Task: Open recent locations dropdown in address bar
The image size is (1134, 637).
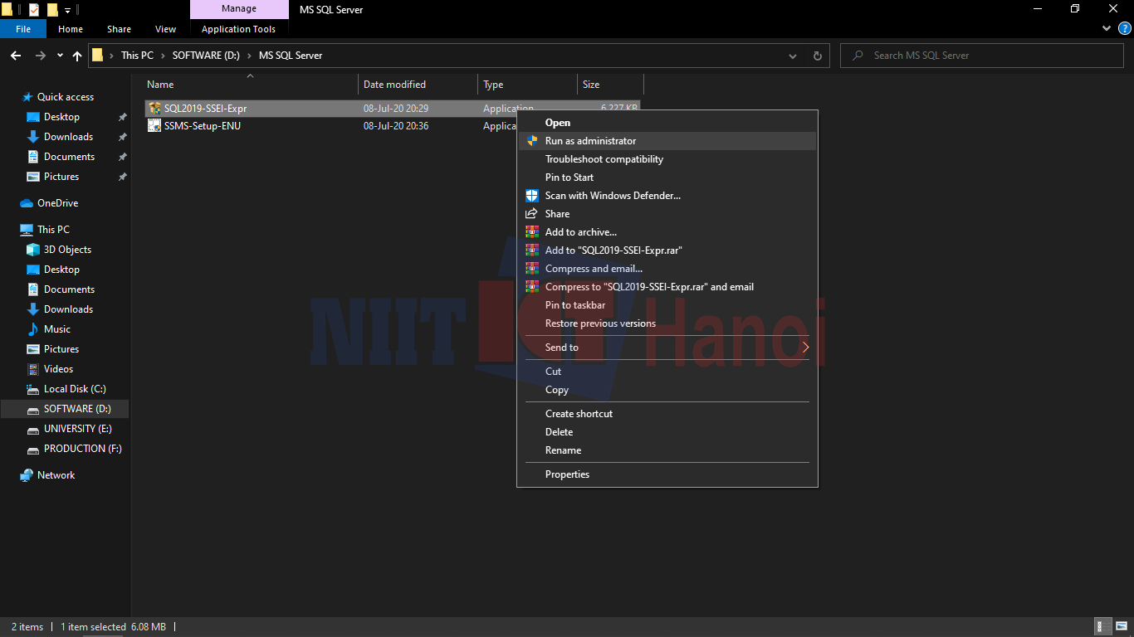Action: click(792, 56)
